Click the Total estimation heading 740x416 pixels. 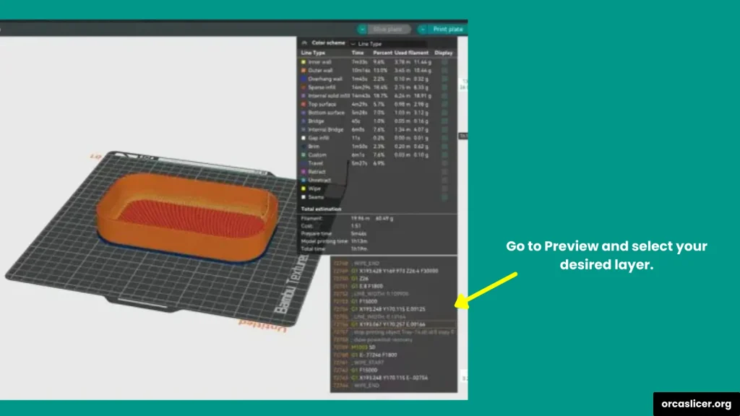(321, 209)
